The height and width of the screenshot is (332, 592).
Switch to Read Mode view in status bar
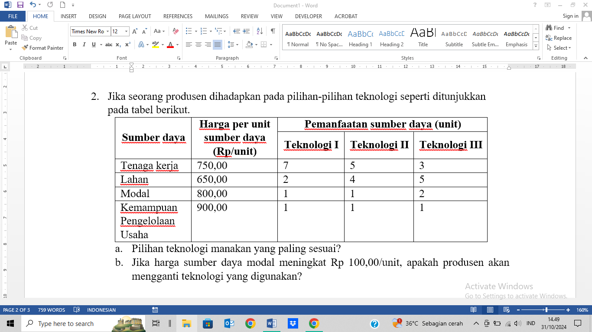click(474, 310)
